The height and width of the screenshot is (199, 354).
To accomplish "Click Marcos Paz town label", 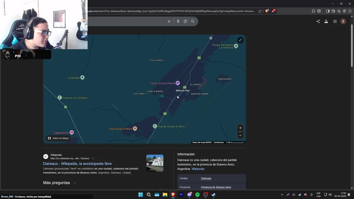I will pyautogui.click(x=183, y=91).
